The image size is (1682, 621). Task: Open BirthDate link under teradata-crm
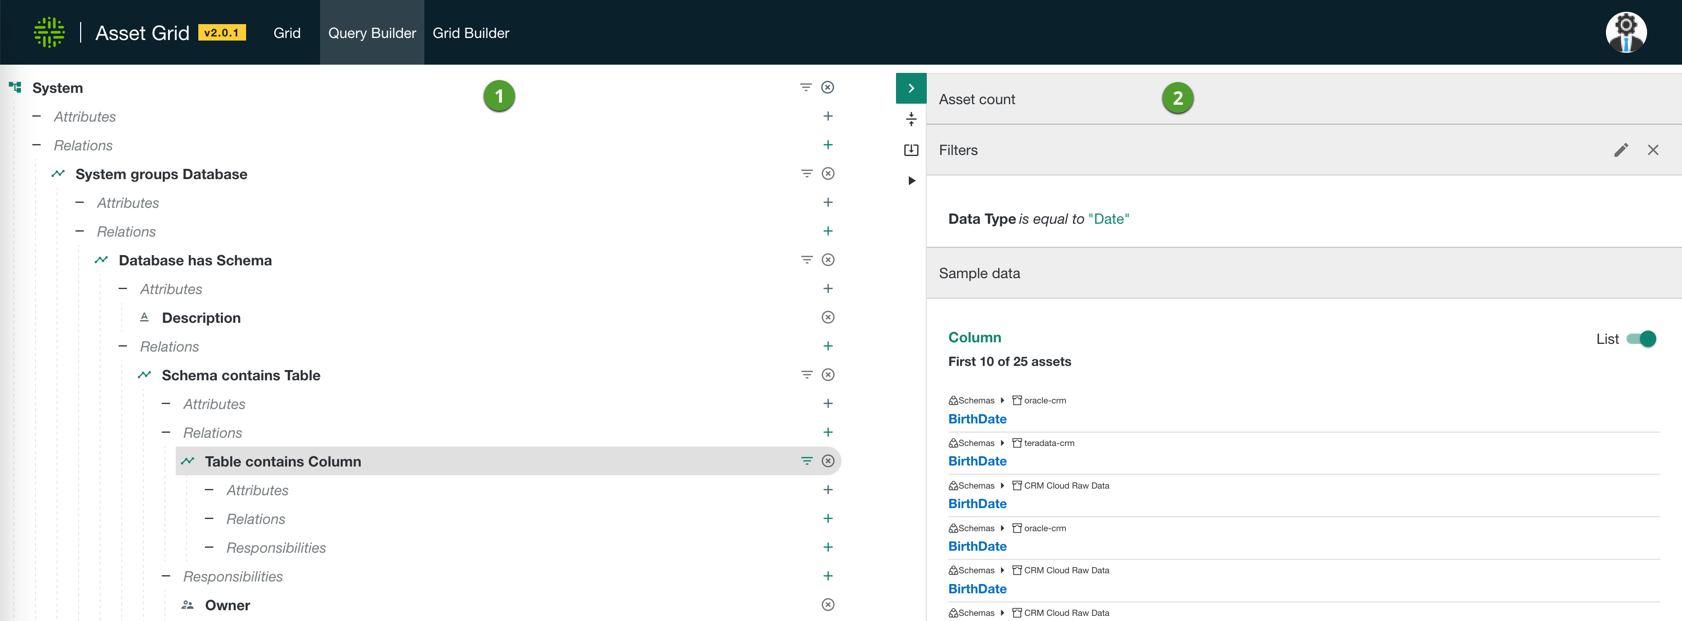point(977,461)
